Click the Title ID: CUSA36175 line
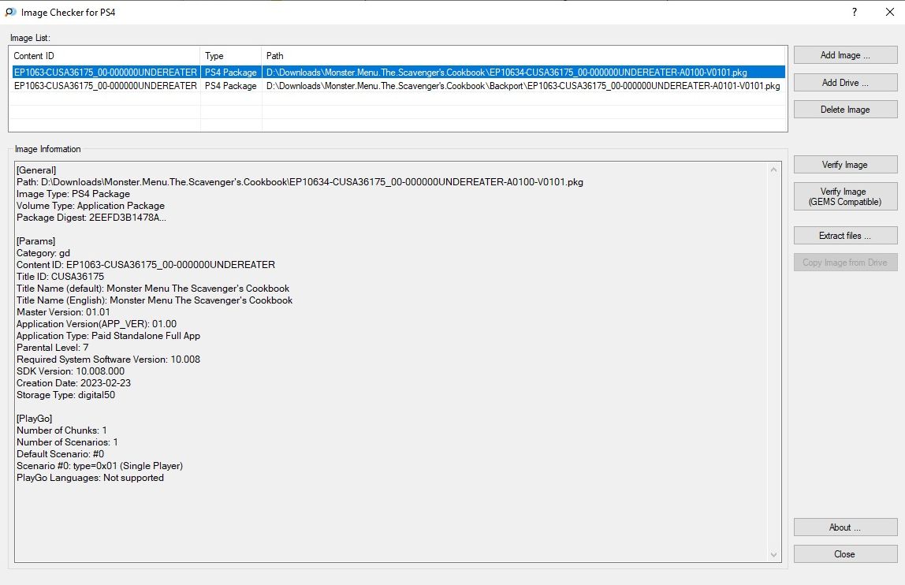This screenshot has height=585, width=905. click(60, 277)
